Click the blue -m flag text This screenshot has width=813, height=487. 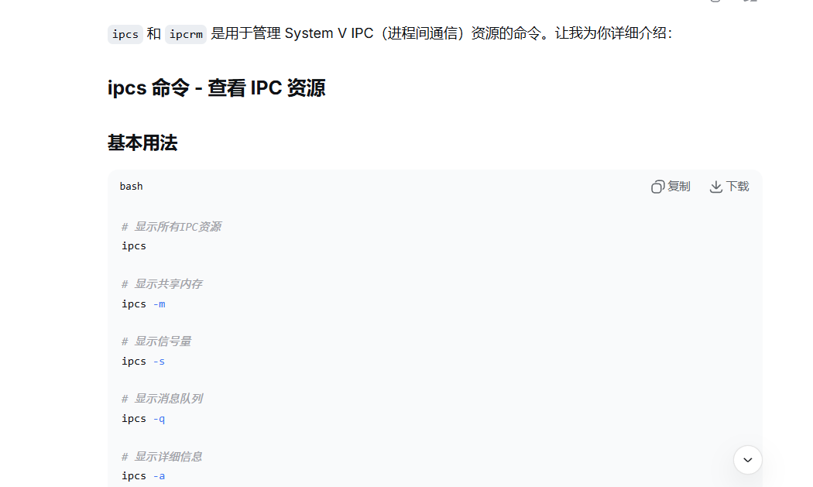(x=160, y=304)
